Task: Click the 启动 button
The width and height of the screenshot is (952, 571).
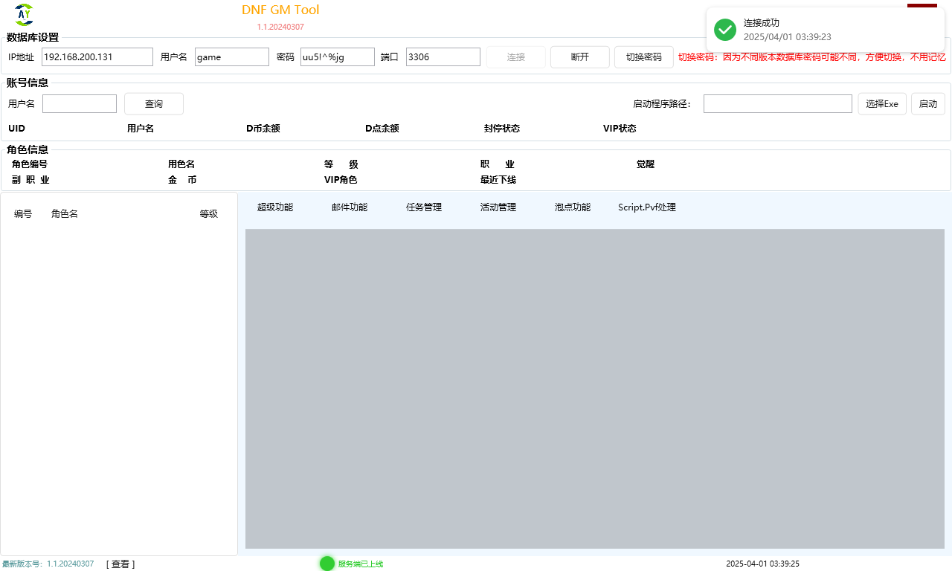Action: [x=928, y=104]
